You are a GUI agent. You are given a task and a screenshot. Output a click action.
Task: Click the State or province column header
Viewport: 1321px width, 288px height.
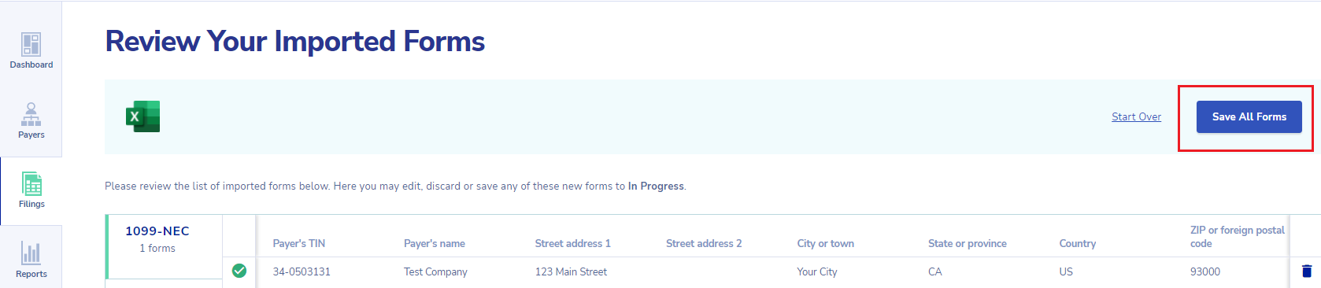click(968, 243)
